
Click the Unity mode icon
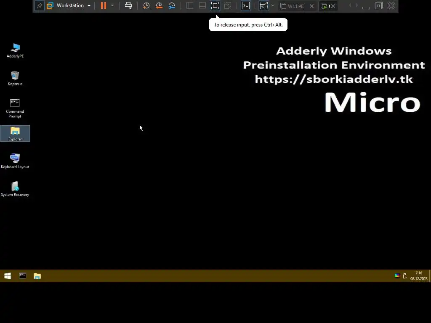(x=228, y=5)
